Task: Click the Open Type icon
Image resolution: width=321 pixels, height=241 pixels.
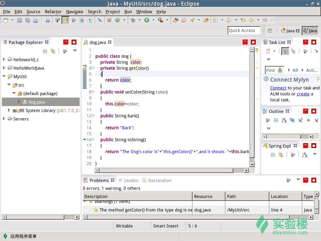Action: tap(176, 20)
